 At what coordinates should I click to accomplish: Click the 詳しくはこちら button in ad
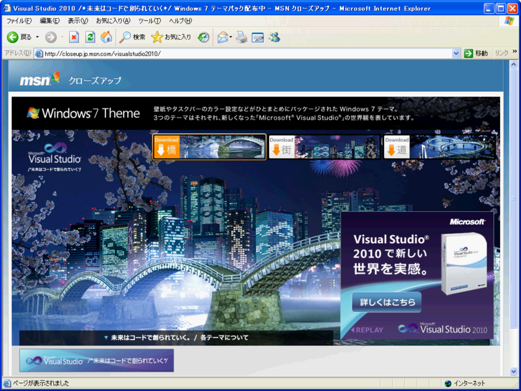387,302
